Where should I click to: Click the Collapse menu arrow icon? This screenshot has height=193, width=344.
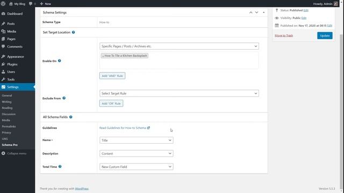click(3, 153)
